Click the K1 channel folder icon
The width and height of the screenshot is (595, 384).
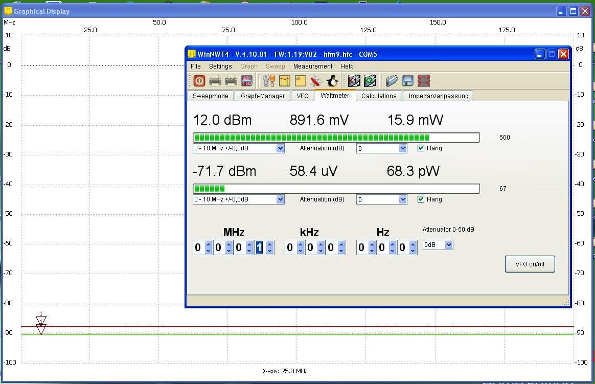pos(354,81)
